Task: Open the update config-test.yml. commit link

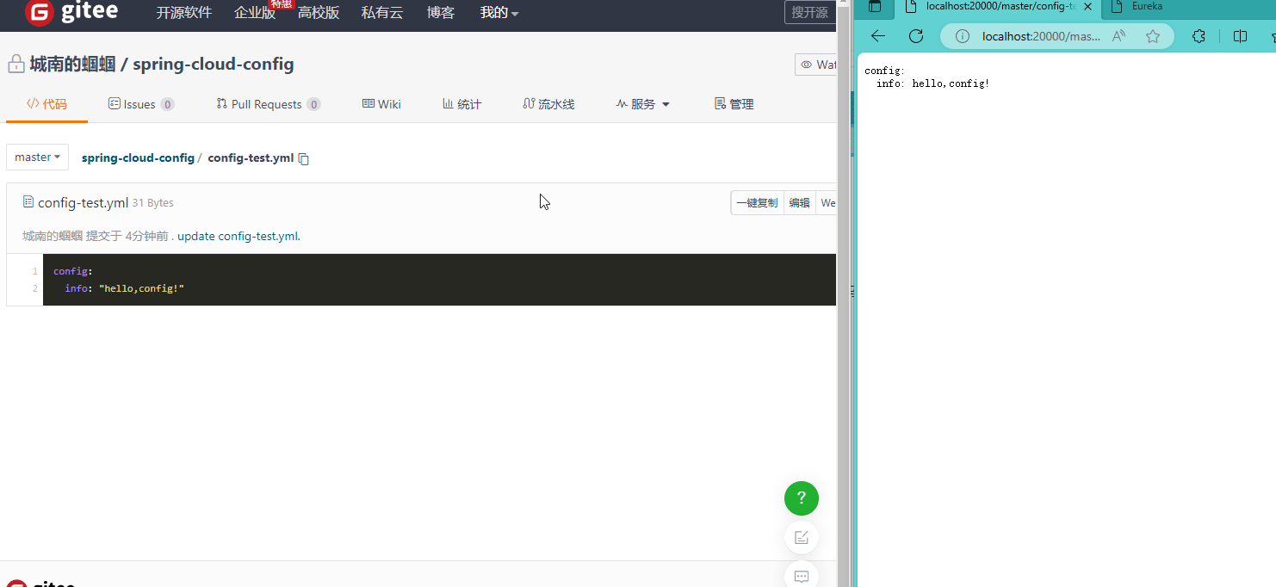Action: point(238,236)
